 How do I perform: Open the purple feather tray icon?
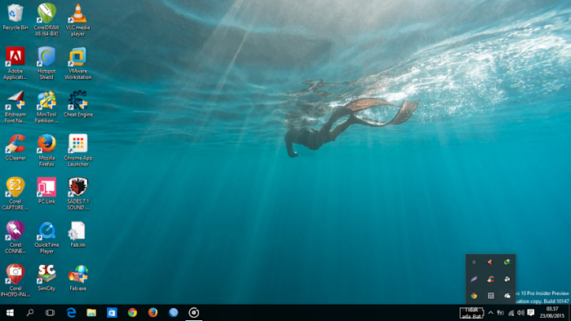coord(474,279)
